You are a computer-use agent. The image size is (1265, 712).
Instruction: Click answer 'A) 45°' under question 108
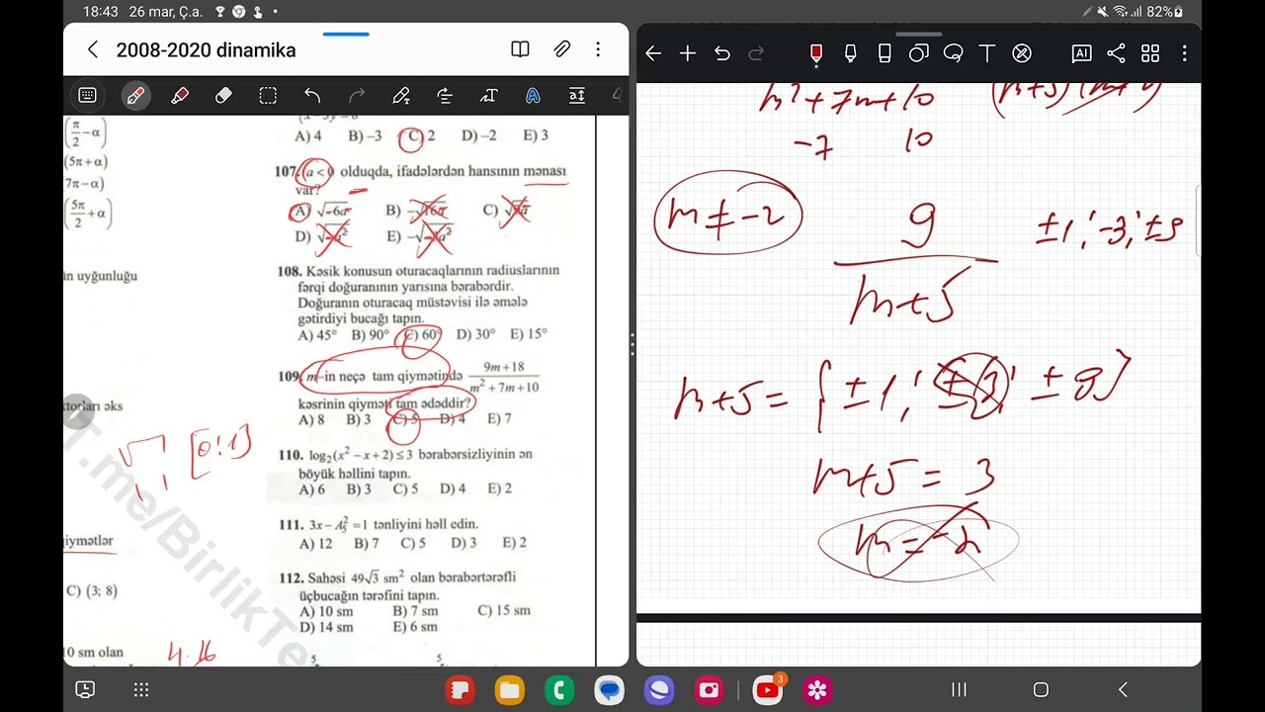pyautogui.click(x=317, y=335)
